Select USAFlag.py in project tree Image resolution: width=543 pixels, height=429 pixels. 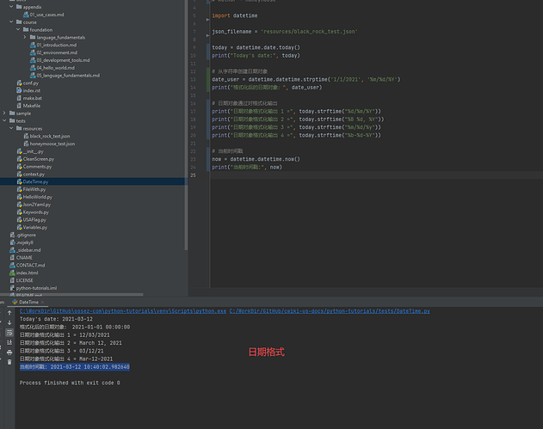click(34, 220)
